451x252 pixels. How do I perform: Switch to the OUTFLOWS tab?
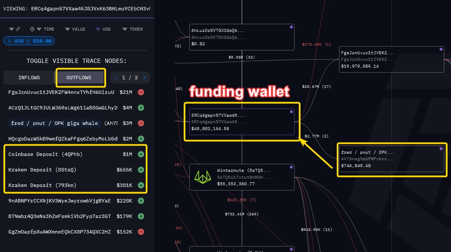[x=79, y=78]
